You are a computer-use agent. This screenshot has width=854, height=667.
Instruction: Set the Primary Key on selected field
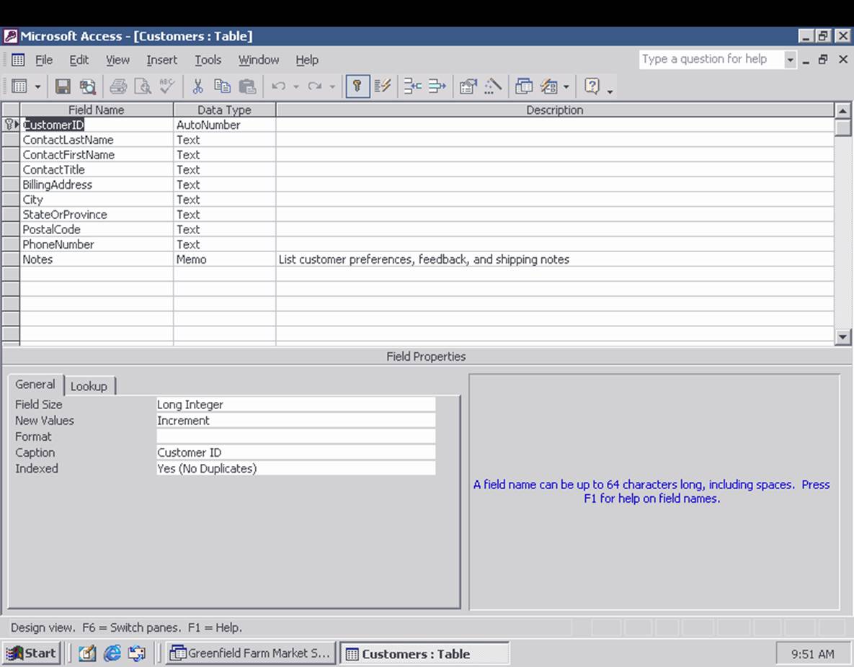pyautogui.click(x=357, y=86)
